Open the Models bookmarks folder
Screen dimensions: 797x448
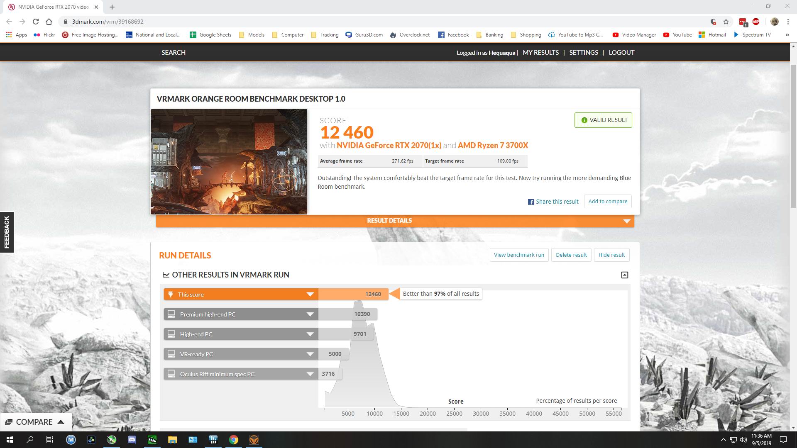click(x=252, y=35)
